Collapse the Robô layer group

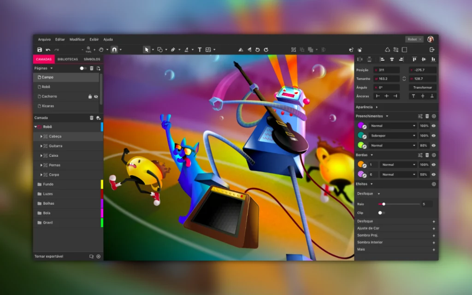[36, 127]
